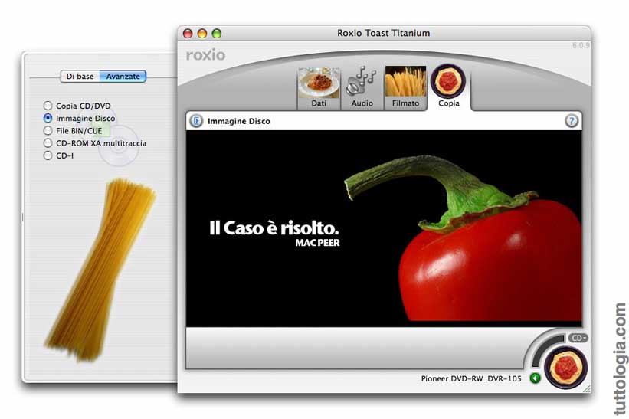Zoom the Toast window with green button

click(217, 33)
